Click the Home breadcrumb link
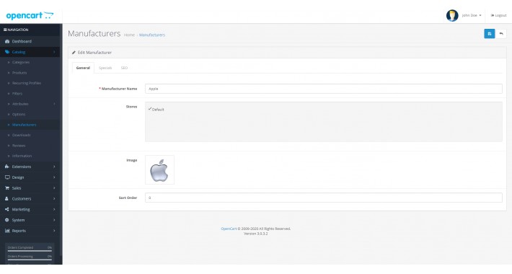This screenshot has height=274, width=512. [129, 35]
